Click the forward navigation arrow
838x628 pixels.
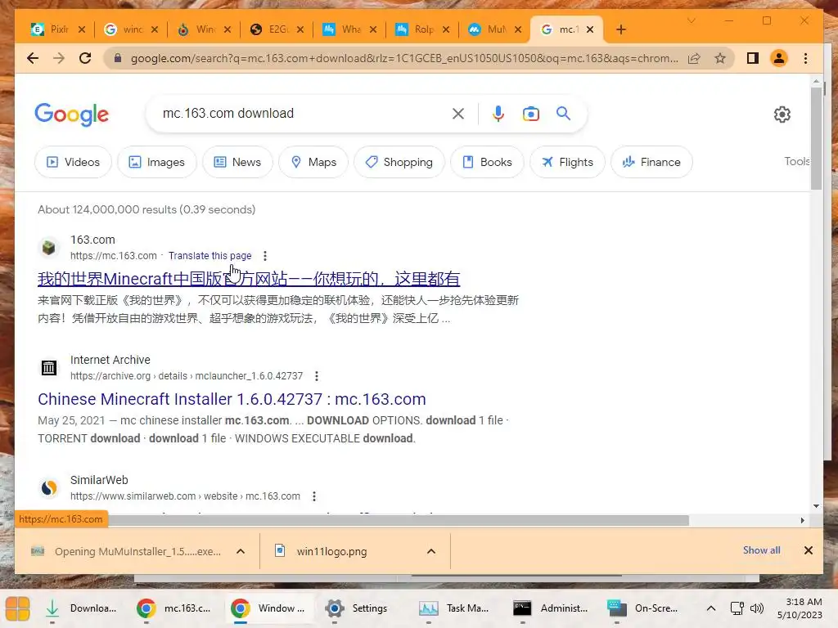pos(59,58)
